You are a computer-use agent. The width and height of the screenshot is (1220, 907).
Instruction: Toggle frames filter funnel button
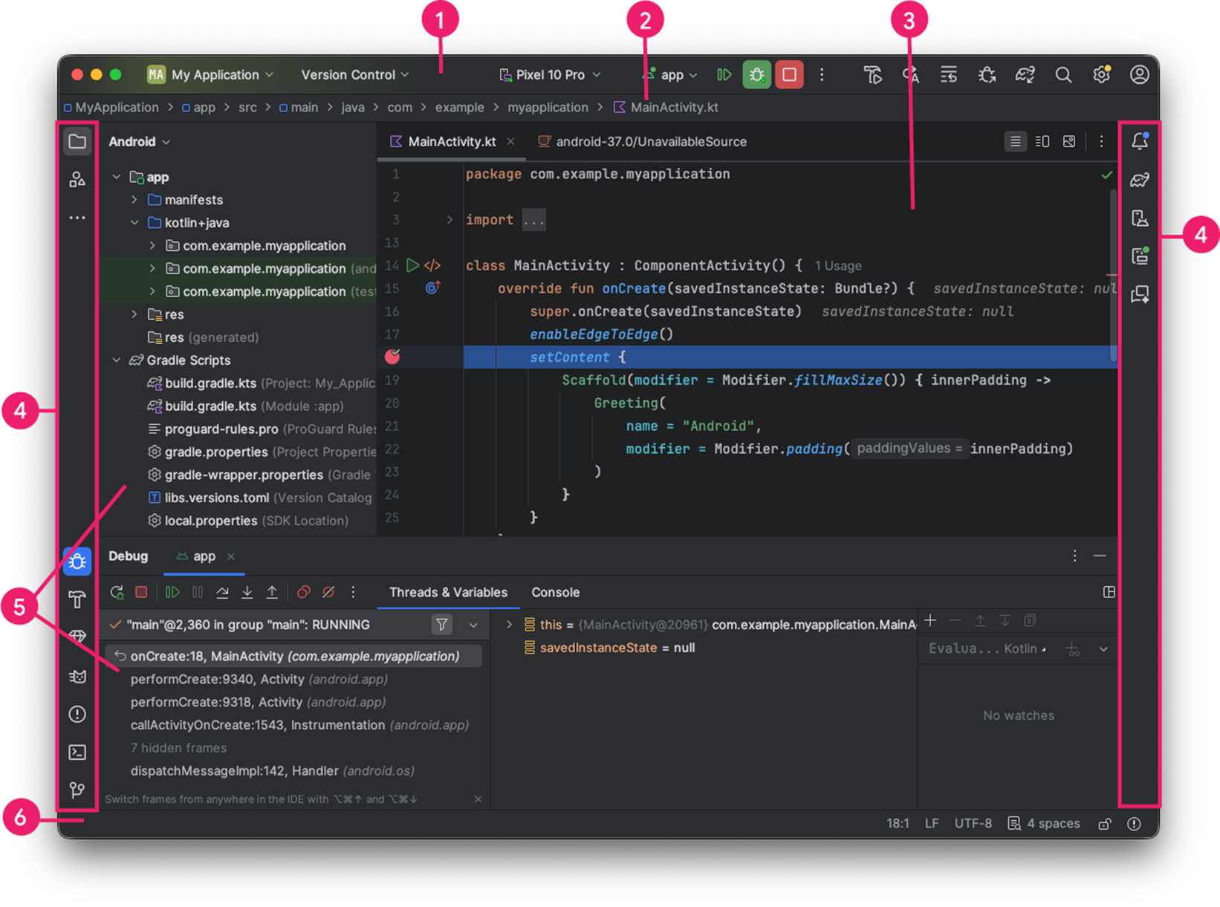(442, 625)
